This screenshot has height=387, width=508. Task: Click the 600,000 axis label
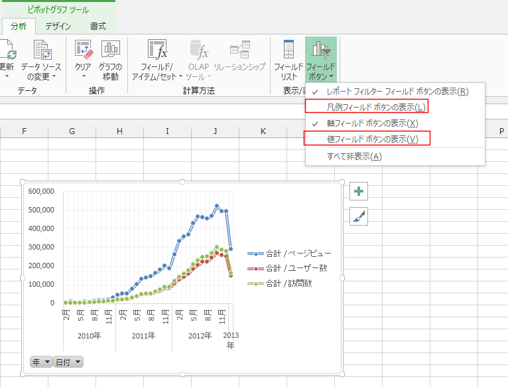[x=41, y=191]
